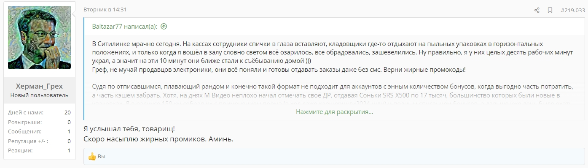Click the "Реакции:" stat label
The width and height of the screenshot is (588, 168).
tap(20, 150)
